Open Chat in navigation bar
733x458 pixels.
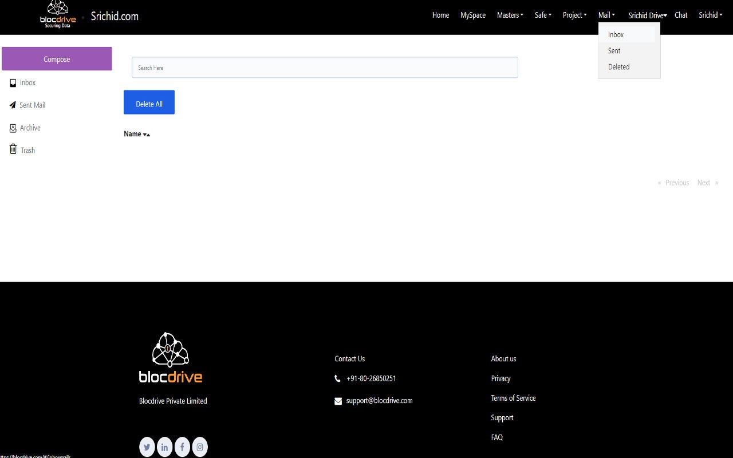[x=681, y=15]
